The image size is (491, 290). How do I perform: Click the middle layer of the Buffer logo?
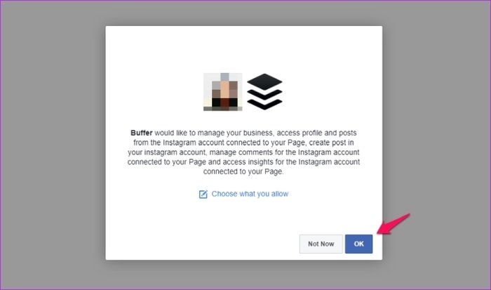click(264, 95)
